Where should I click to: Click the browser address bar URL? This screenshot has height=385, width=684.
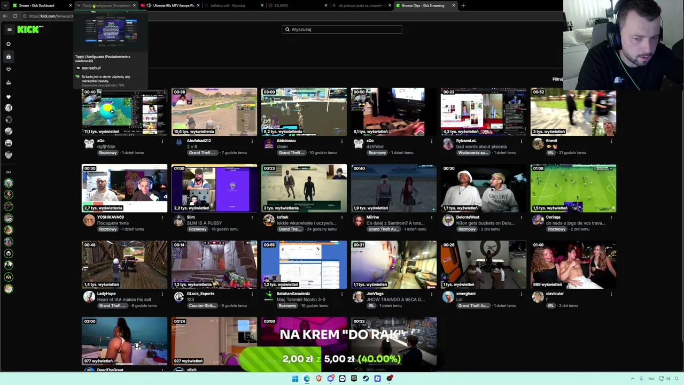[x=51, y=16]
